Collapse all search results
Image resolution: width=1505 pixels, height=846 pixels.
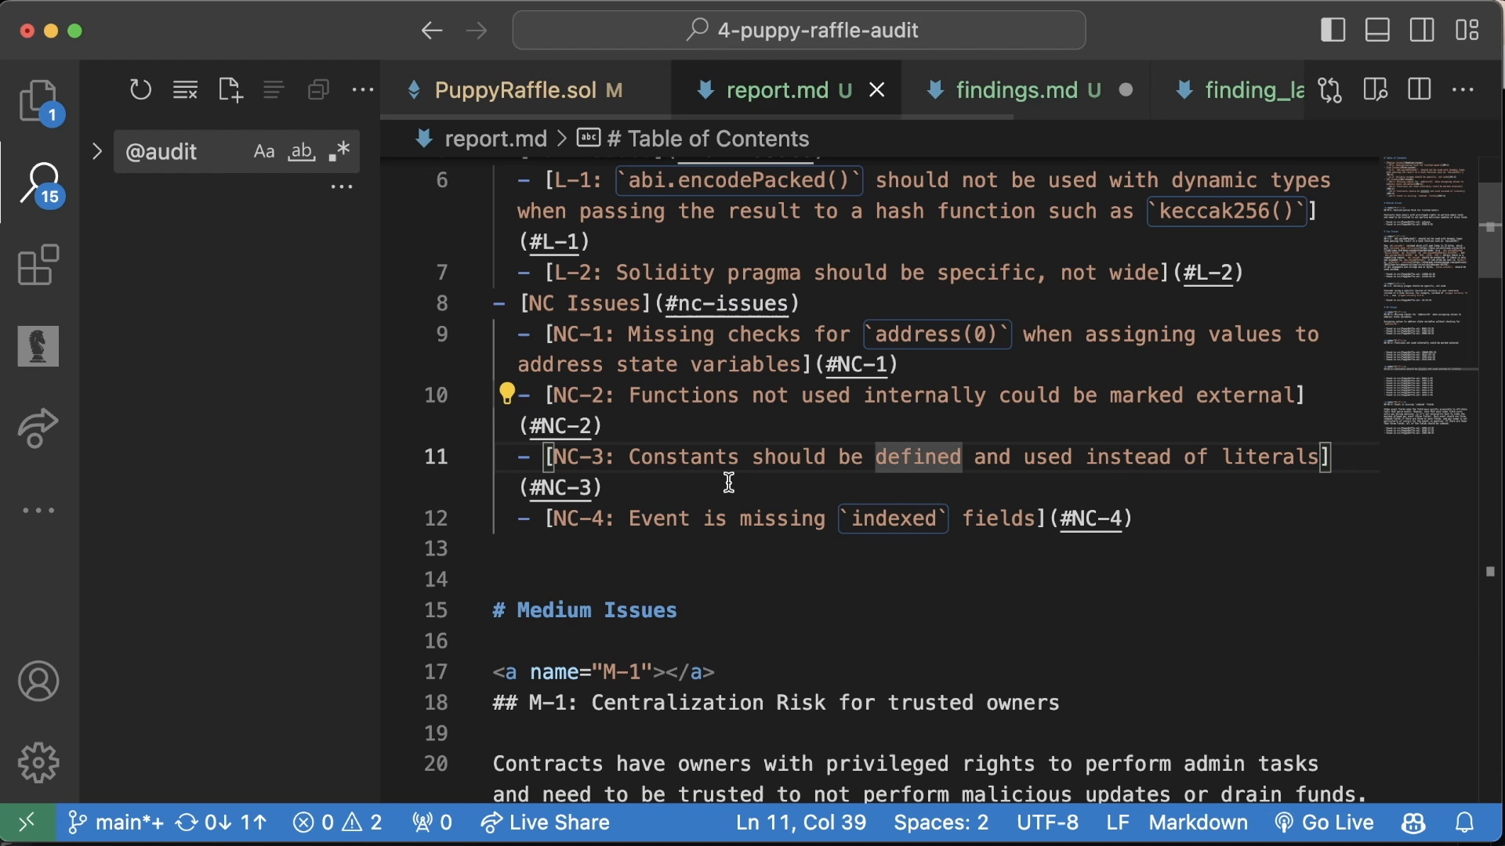[318, 90]
